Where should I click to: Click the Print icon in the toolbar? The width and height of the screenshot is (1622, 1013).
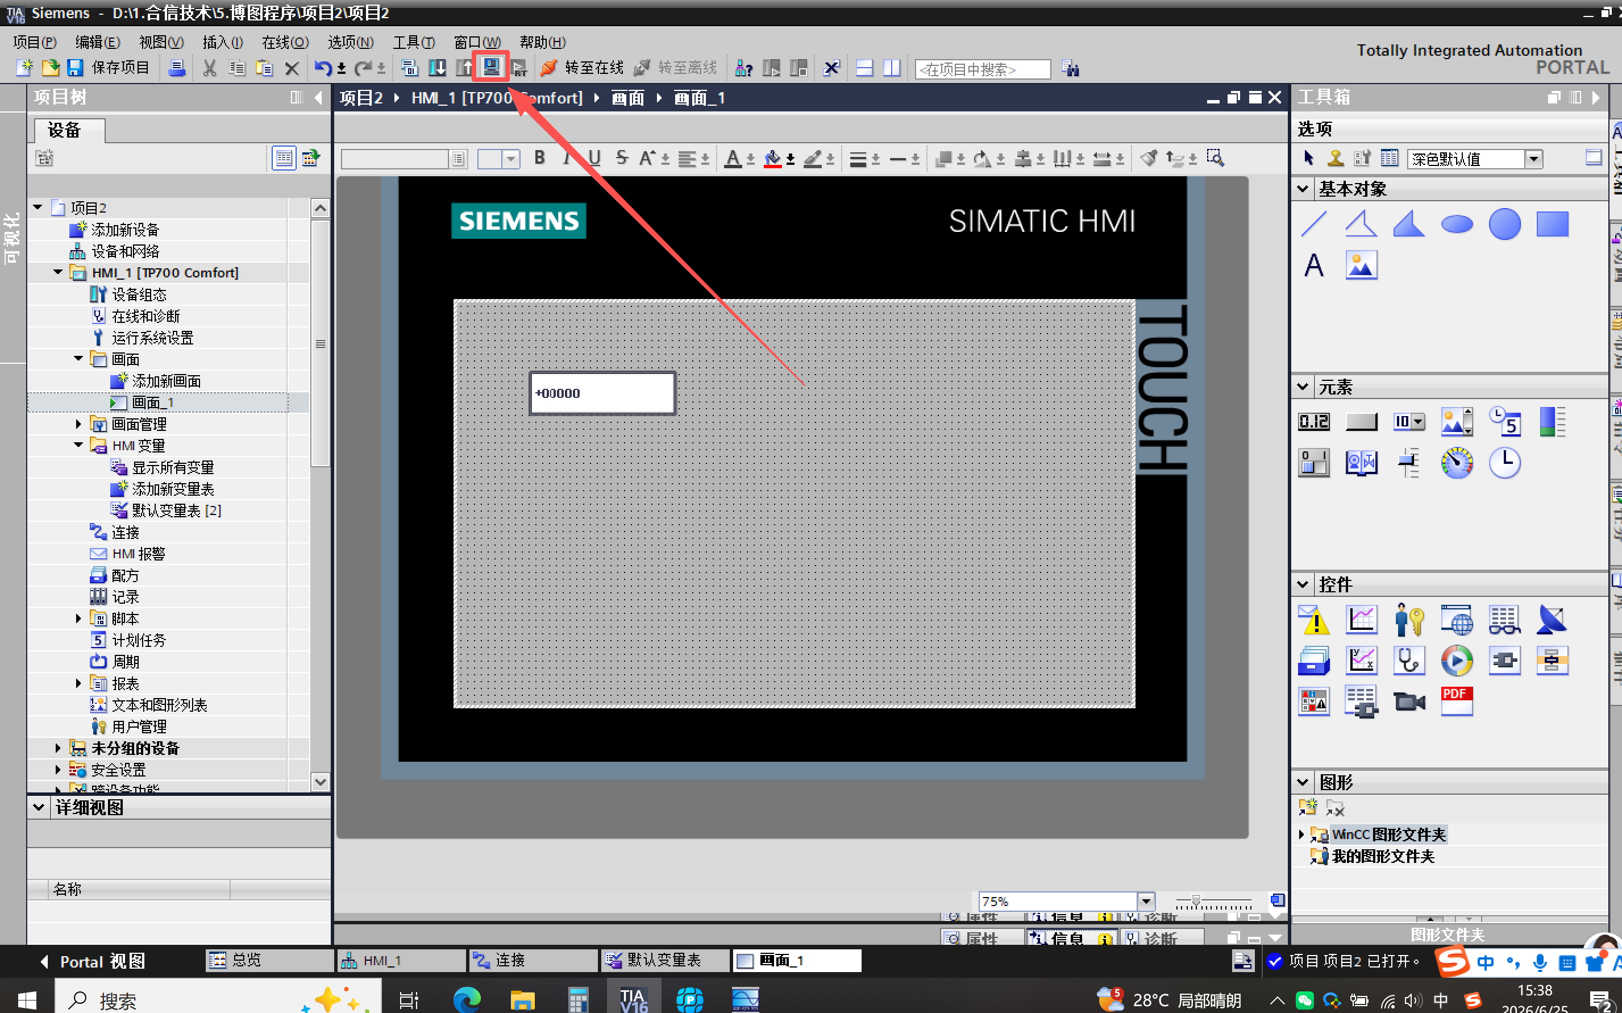pos(177,68)
